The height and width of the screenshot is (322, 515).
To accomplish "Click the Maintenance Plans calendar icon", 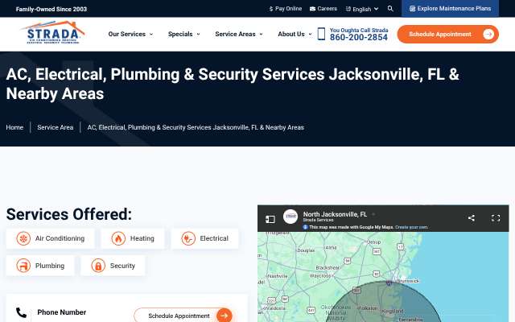I will point(412,9).
